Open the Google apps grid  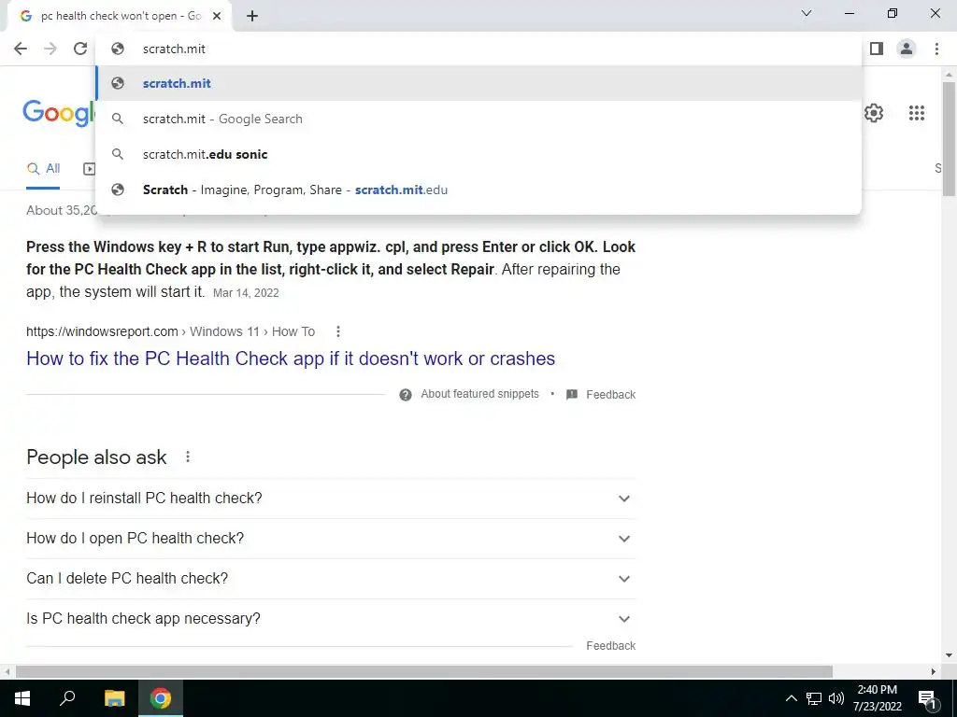click(x=916, y=113)
